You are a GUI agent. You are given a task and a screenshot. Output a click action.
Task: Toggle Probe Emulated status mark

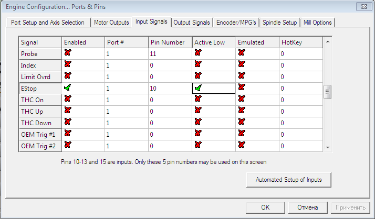tap(241, 53)
